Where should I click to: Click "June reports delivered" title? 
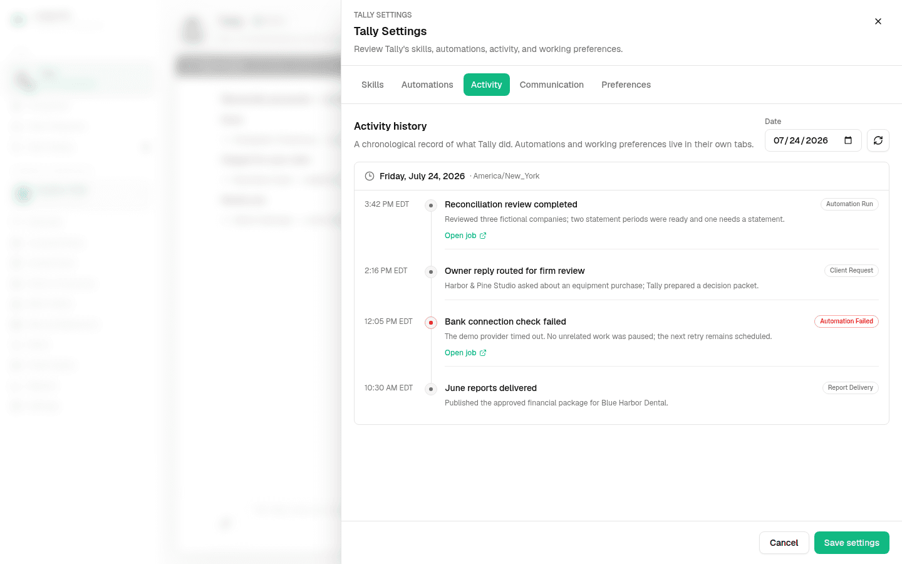coord(490,388)
